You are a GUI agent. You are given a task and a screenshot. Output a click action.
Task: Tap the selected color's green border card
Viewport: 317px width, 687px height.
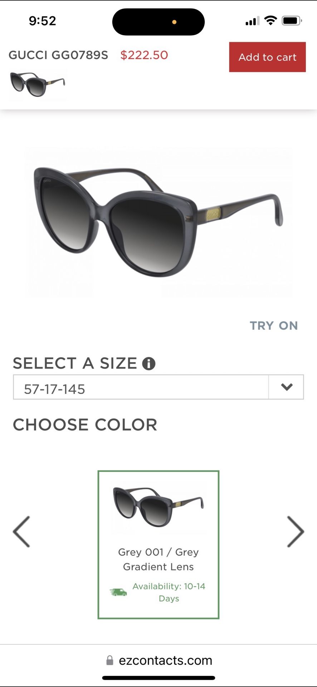(x=158, y=544)
